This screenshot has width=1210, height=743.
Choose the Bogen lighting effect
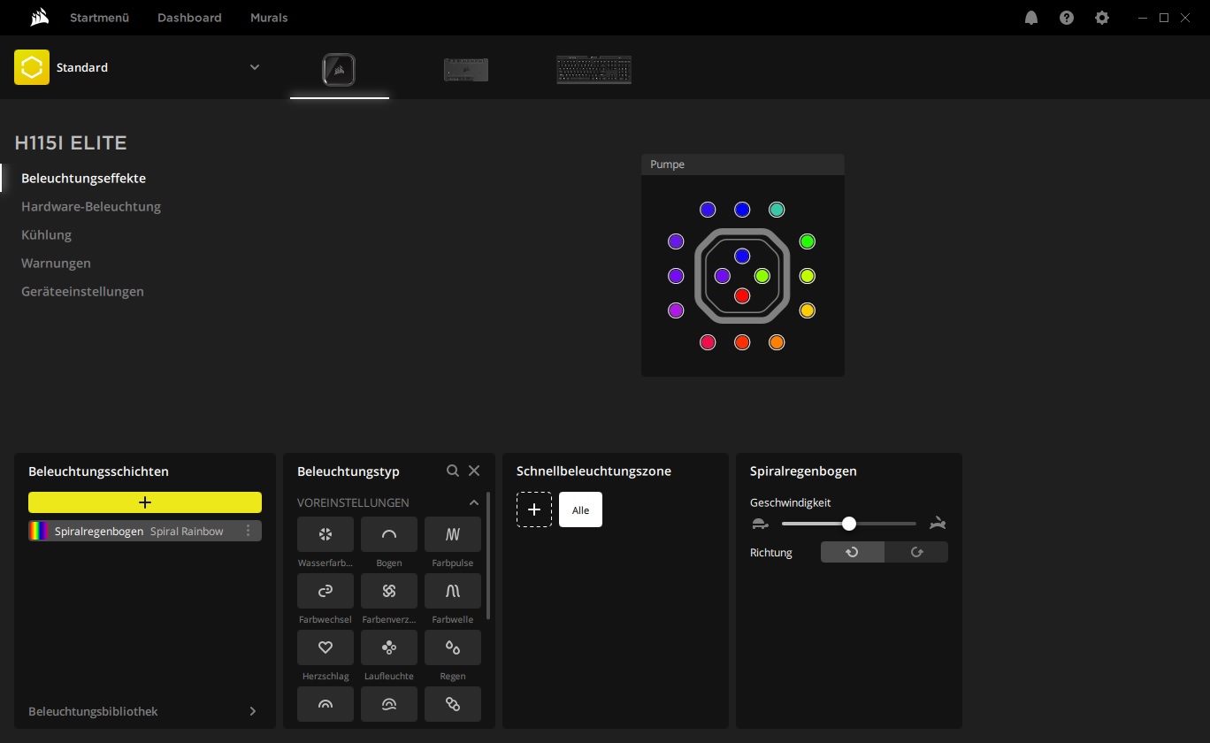389,534
